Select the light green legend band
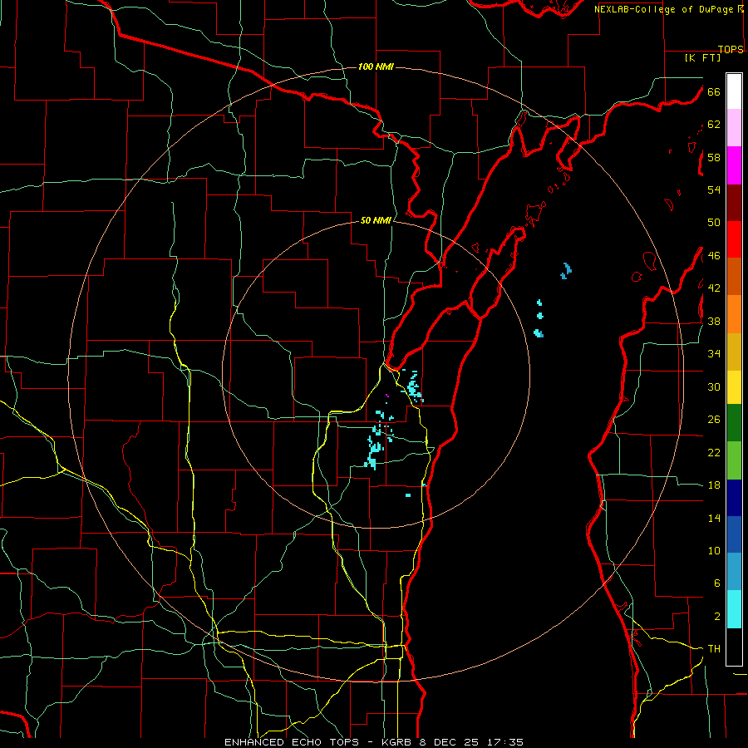The height and width of the screenshot is (748, 748). (734, 460)
